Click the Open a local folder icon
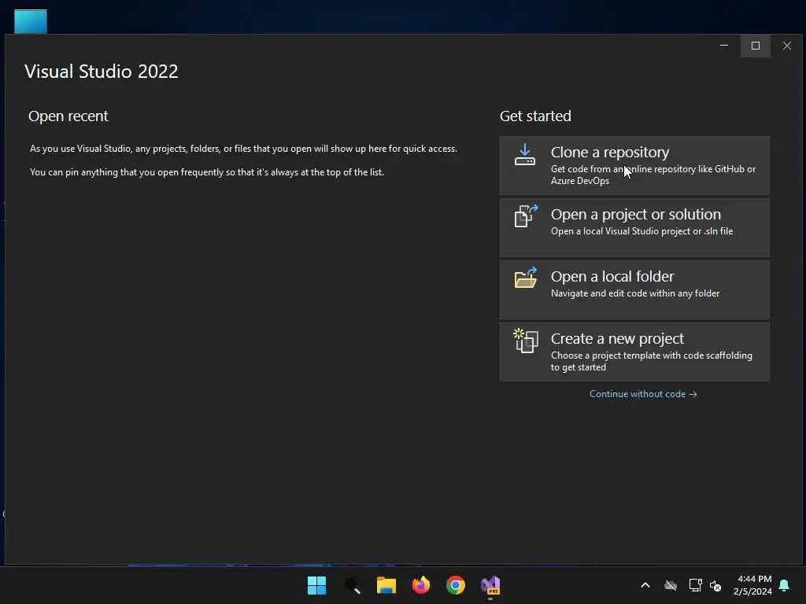This screenshot has width=806, height=604. (x=526, y=278)
